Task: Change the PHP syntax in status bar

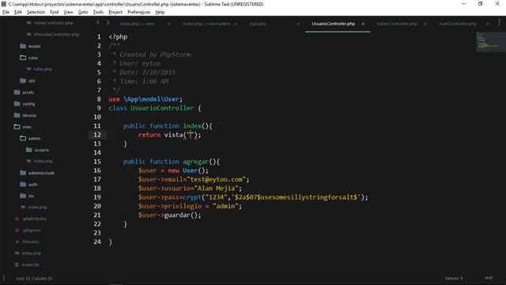Action: tap(489, 278)
